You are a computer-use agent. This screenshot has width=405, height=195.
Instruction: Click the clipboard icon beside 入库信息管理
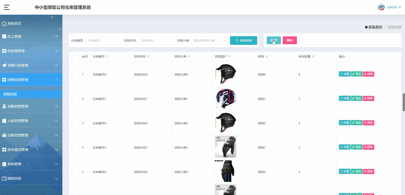(4, 121)
